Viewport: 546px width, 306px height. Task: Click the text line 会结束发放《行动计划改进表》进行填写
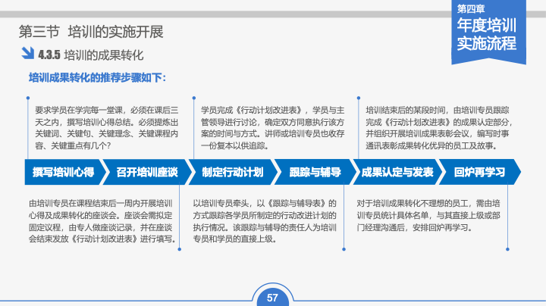pos(102,239)
